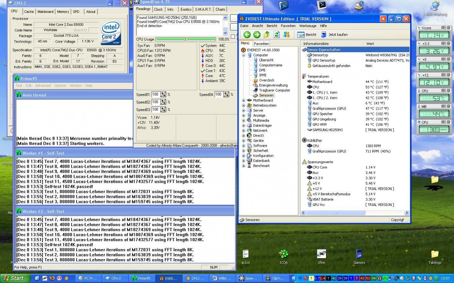
Task: Expand the Server tree node
Action: [x=244, y=110]
